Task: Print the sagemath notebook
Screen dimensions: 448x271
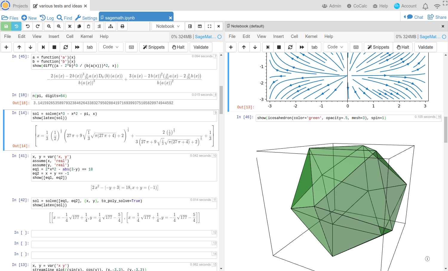Action: (122, 26)
